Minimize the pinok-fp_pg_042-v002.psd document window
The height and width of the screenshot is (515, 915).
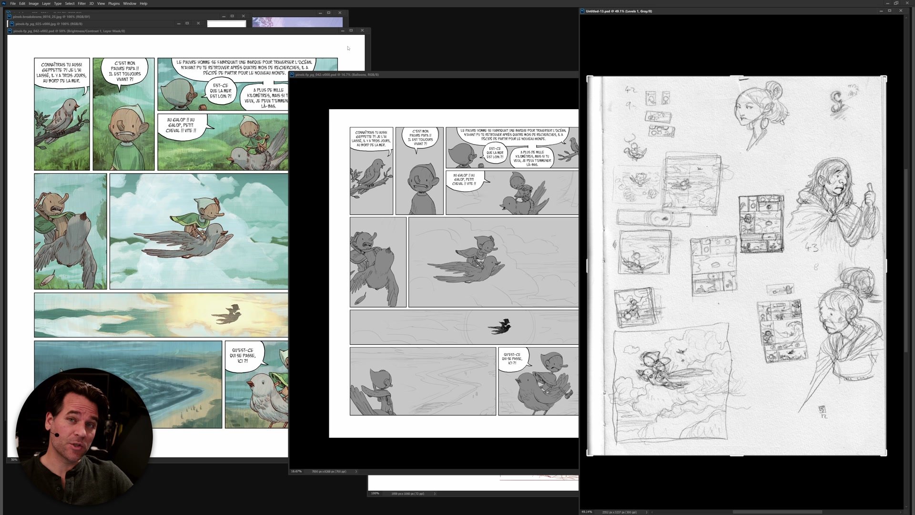pyautogui.click(x=342, y=31)
